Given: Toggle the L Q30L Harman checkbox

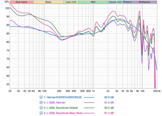Looking at the screenshot, I should 41,103.
